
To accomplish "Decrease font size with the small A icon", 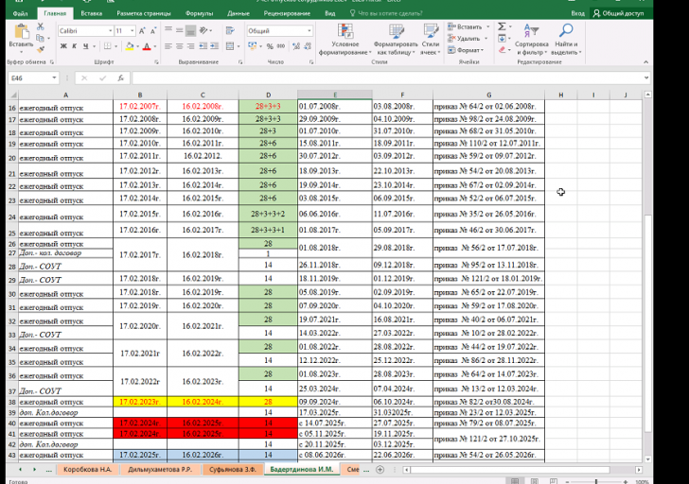I will (153, 31).
